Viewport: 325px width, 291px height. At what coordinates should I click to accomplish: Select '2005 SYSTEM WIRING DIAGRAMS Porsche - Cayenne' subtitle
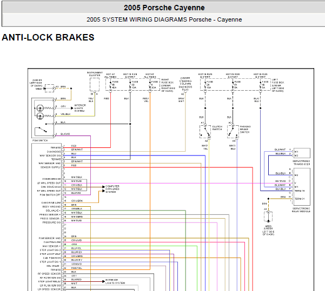coord(164,19)
